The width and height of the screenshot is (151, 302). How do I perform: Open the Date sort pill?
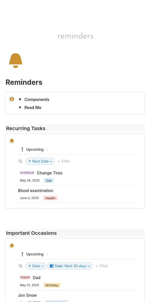pyautogui.click(x=36, y=266)
